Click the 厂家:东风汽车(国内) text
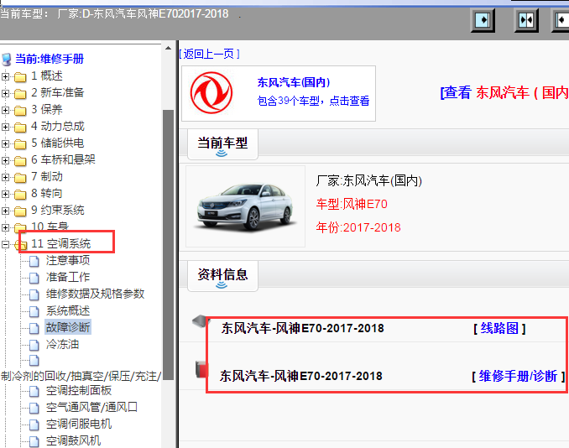569x448 pixels. (x=368, y=180)
